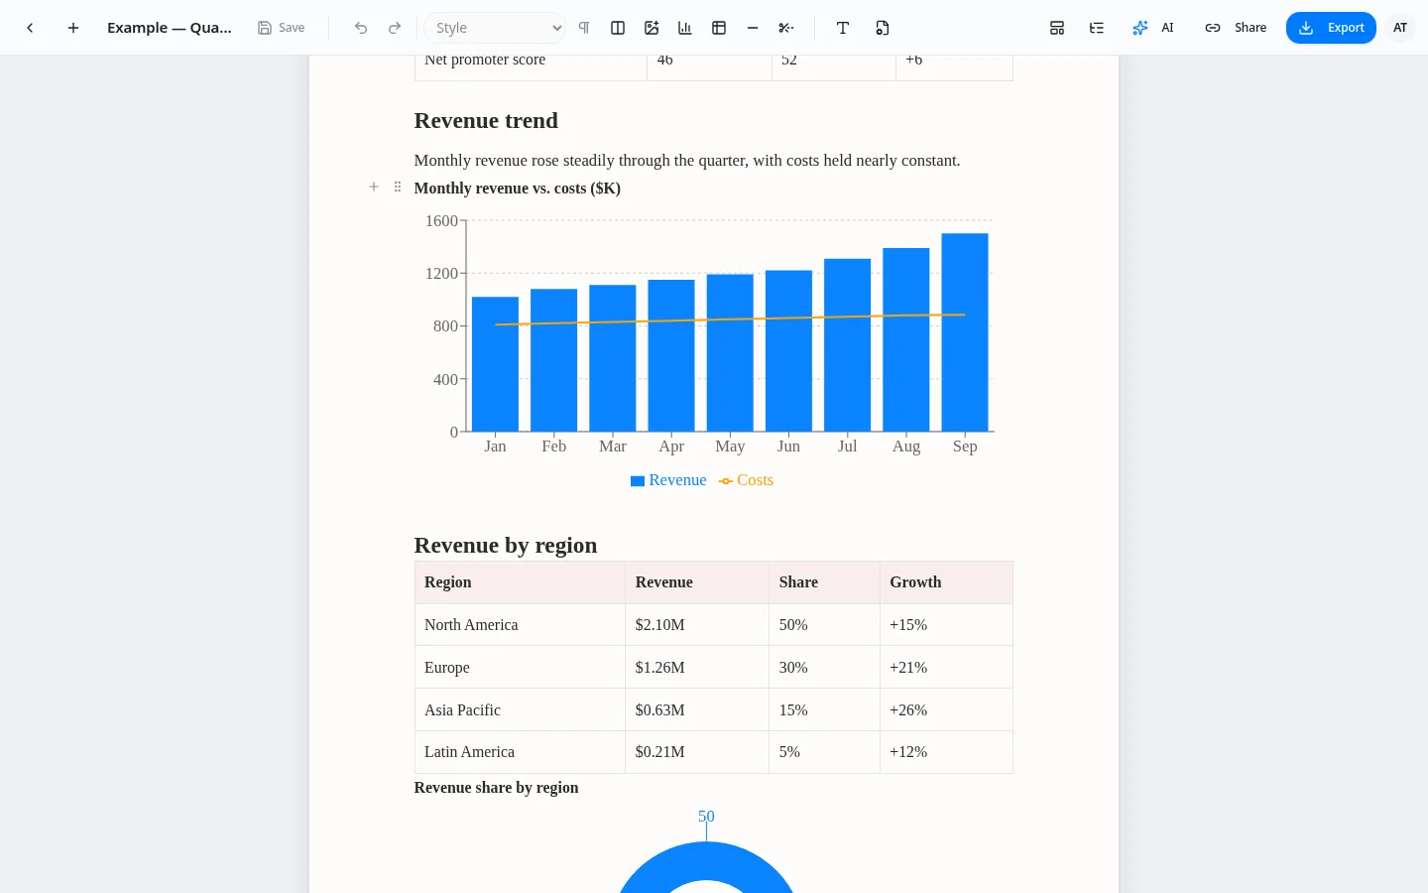Click the Share button
The image size is (1428, 893).
pyautogui.click(x=1236, y=28)
